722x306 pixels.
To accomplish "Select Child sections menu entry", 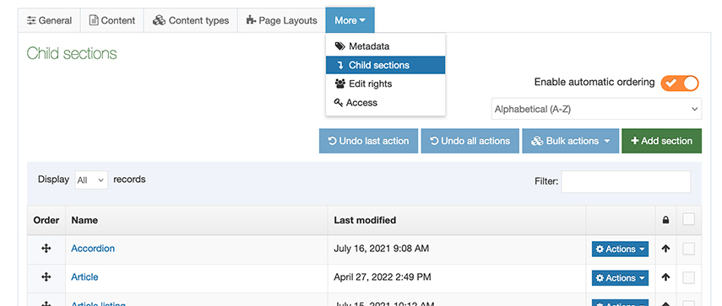I will (x=385, y=65).
